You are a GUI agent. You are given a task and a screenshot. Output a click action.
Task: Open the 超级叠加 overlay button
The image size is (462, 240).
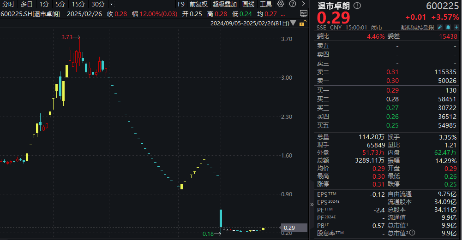[224, 4]
